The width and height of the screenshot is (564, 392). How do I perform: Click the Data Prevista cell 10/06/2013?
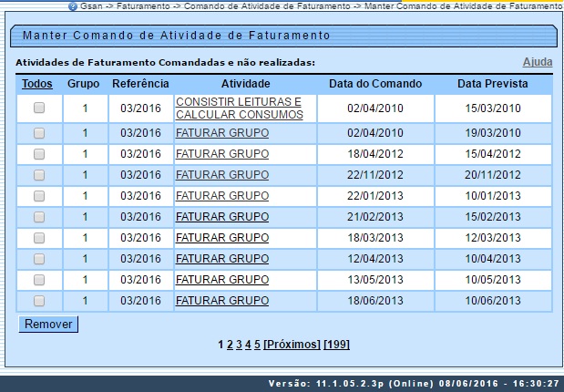[493, 300]
